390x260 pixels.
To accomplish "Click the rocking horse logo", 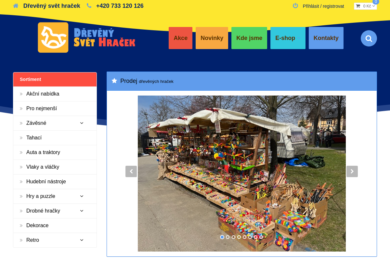I will tap(53, 37).
